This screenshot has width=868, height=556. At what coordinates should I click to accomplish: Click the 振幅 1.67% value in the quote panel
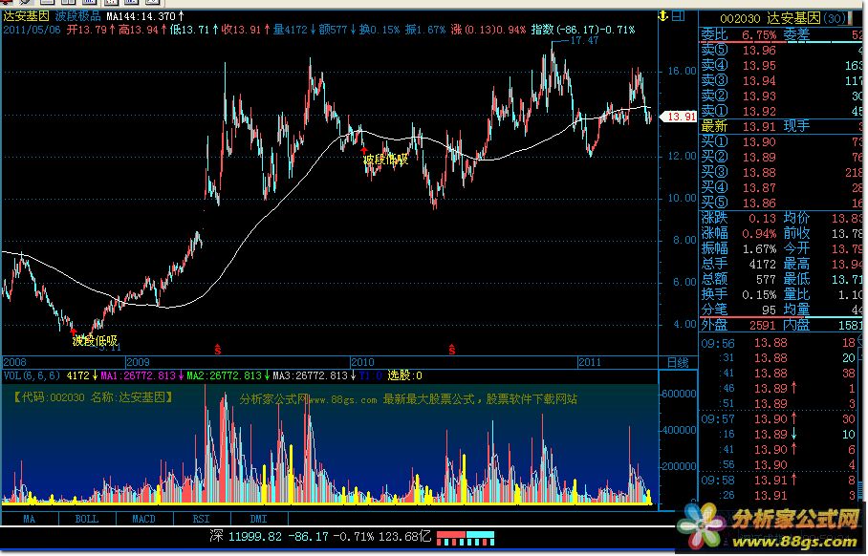(759, 249)
